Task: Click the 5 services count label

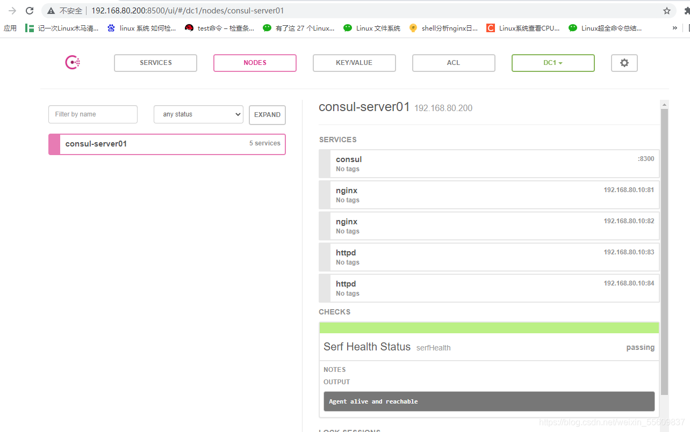Action: pyautogui.click(x=265, y=143)
